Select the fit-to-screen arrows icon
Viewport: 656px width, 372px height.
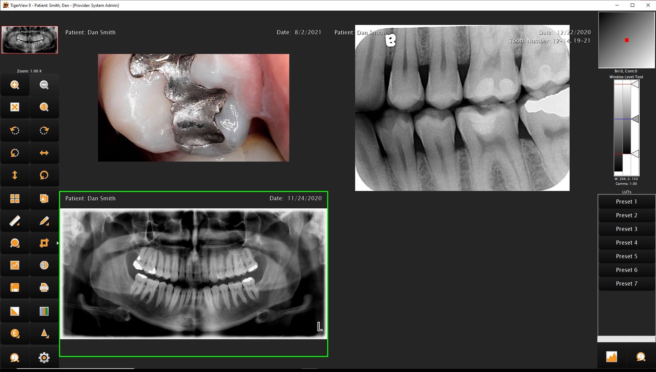click(x=15, y=107)
